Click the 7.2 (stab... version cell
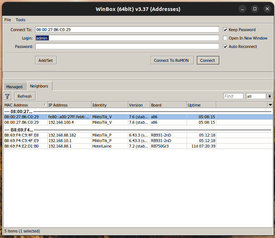275x238 pixels. pos(139,146)
